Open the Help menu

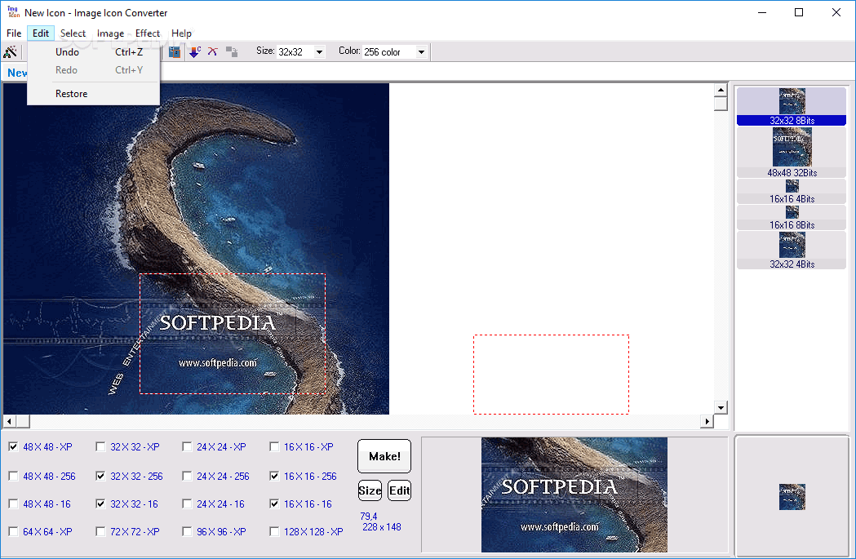[181, 33]
